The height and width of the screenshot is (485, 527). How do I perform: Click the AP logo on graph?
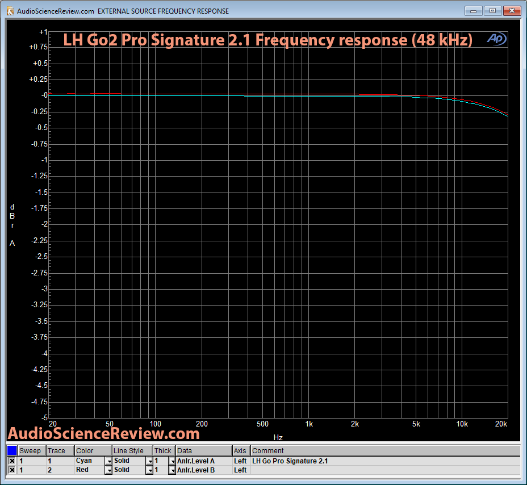point(496,39)
